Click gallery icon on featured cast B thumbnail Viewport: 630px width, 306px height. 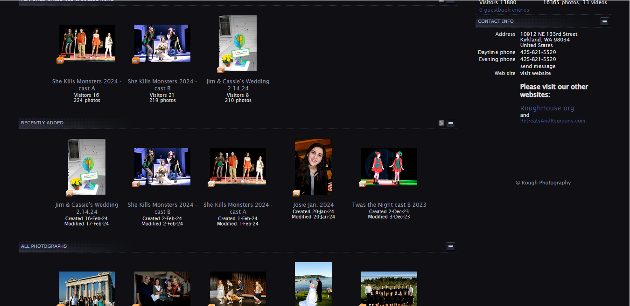click(x=135, y=61)
